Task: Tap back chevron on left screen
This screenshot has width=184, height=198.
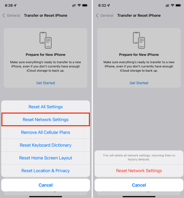Action: coord(4,16)
